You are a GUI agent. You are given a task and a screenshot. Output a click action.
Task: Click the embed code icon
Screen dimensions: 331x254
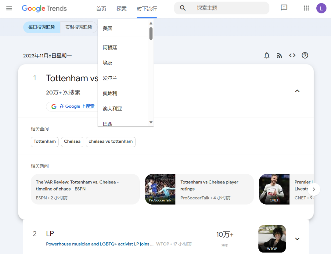pyautogui.click(x=292, y=56)
